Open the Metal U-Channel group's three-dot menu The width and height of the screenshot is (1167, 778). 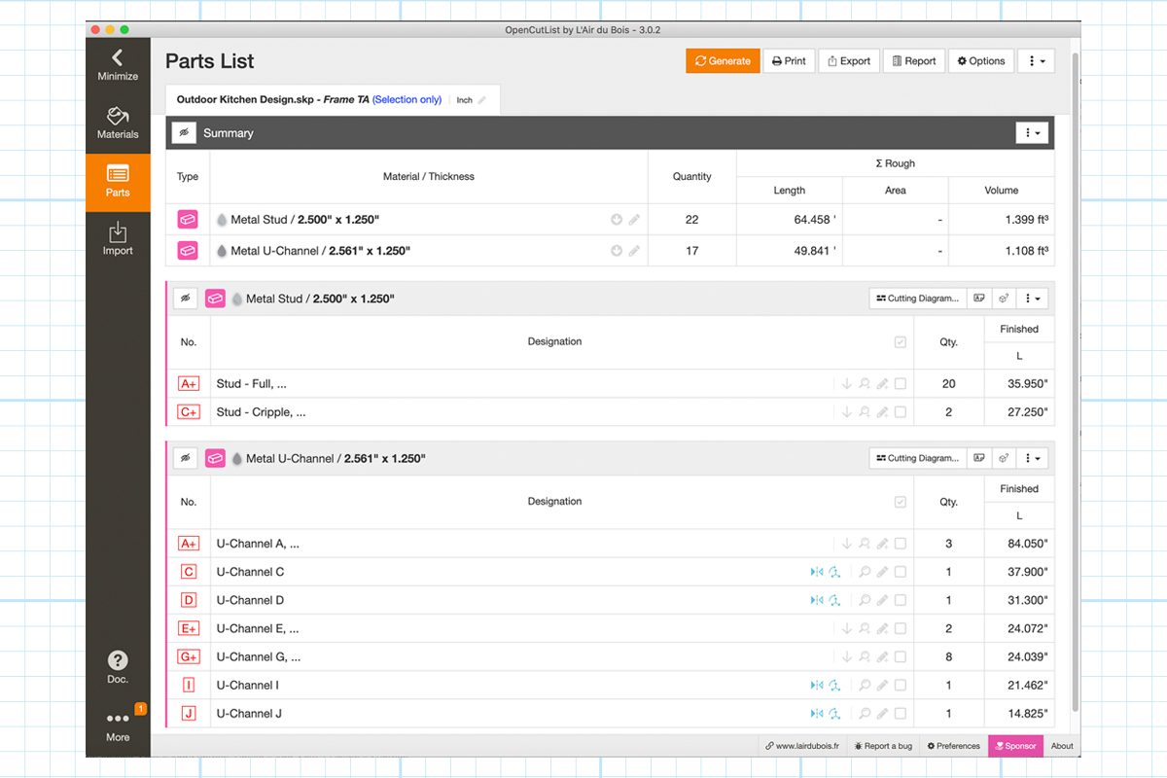(1033, 458)
